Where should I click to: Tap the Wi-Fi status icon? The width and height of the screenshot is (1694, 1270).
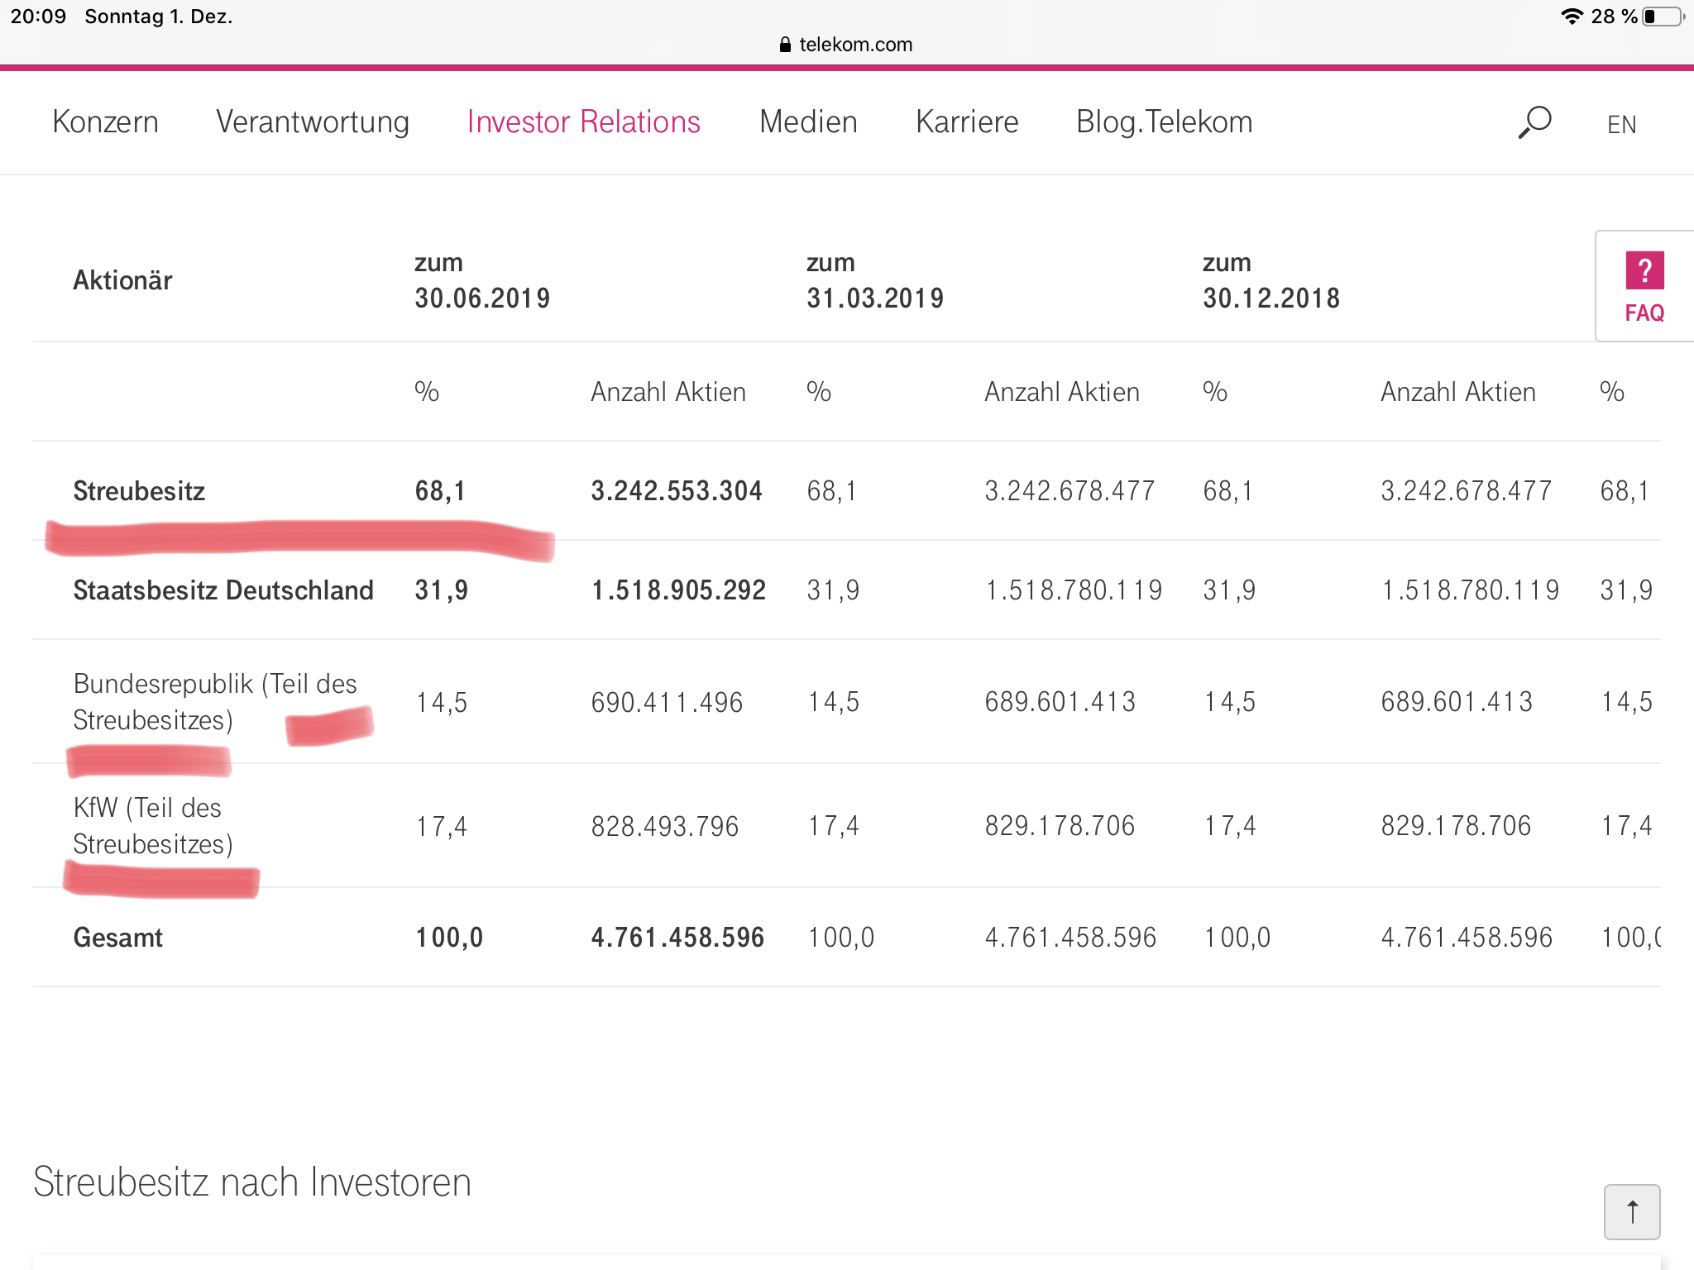pos(1571,17)
